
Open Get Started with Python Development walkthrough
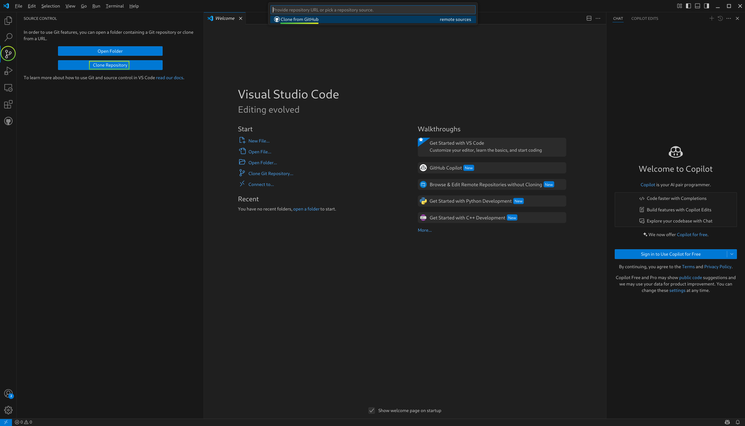[492, 201]
